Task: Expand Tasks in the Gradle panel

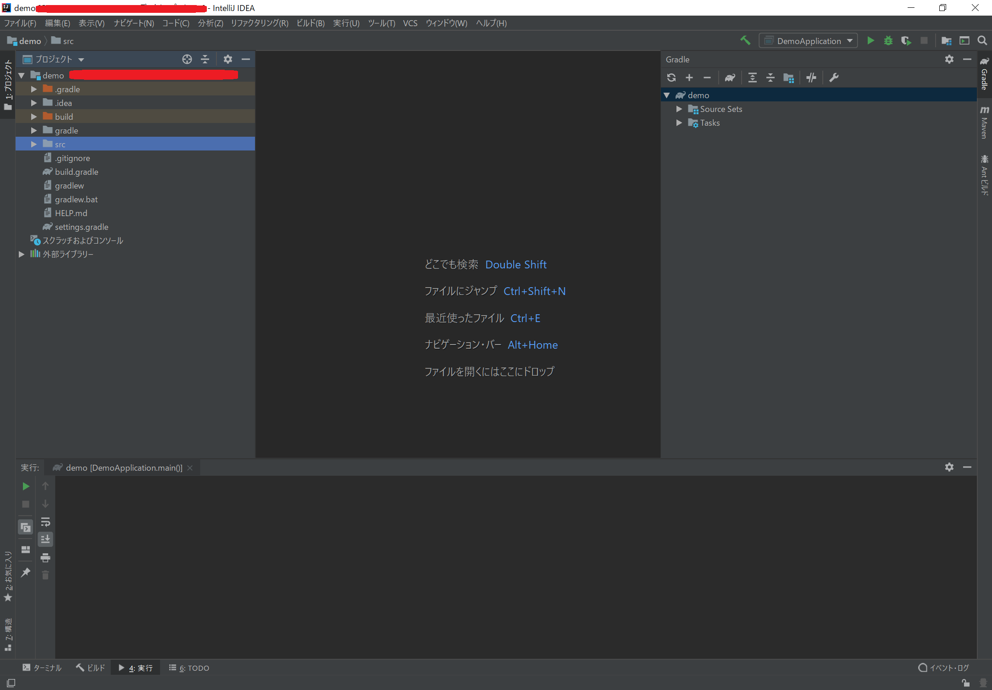Action: (x=679, y=122)
